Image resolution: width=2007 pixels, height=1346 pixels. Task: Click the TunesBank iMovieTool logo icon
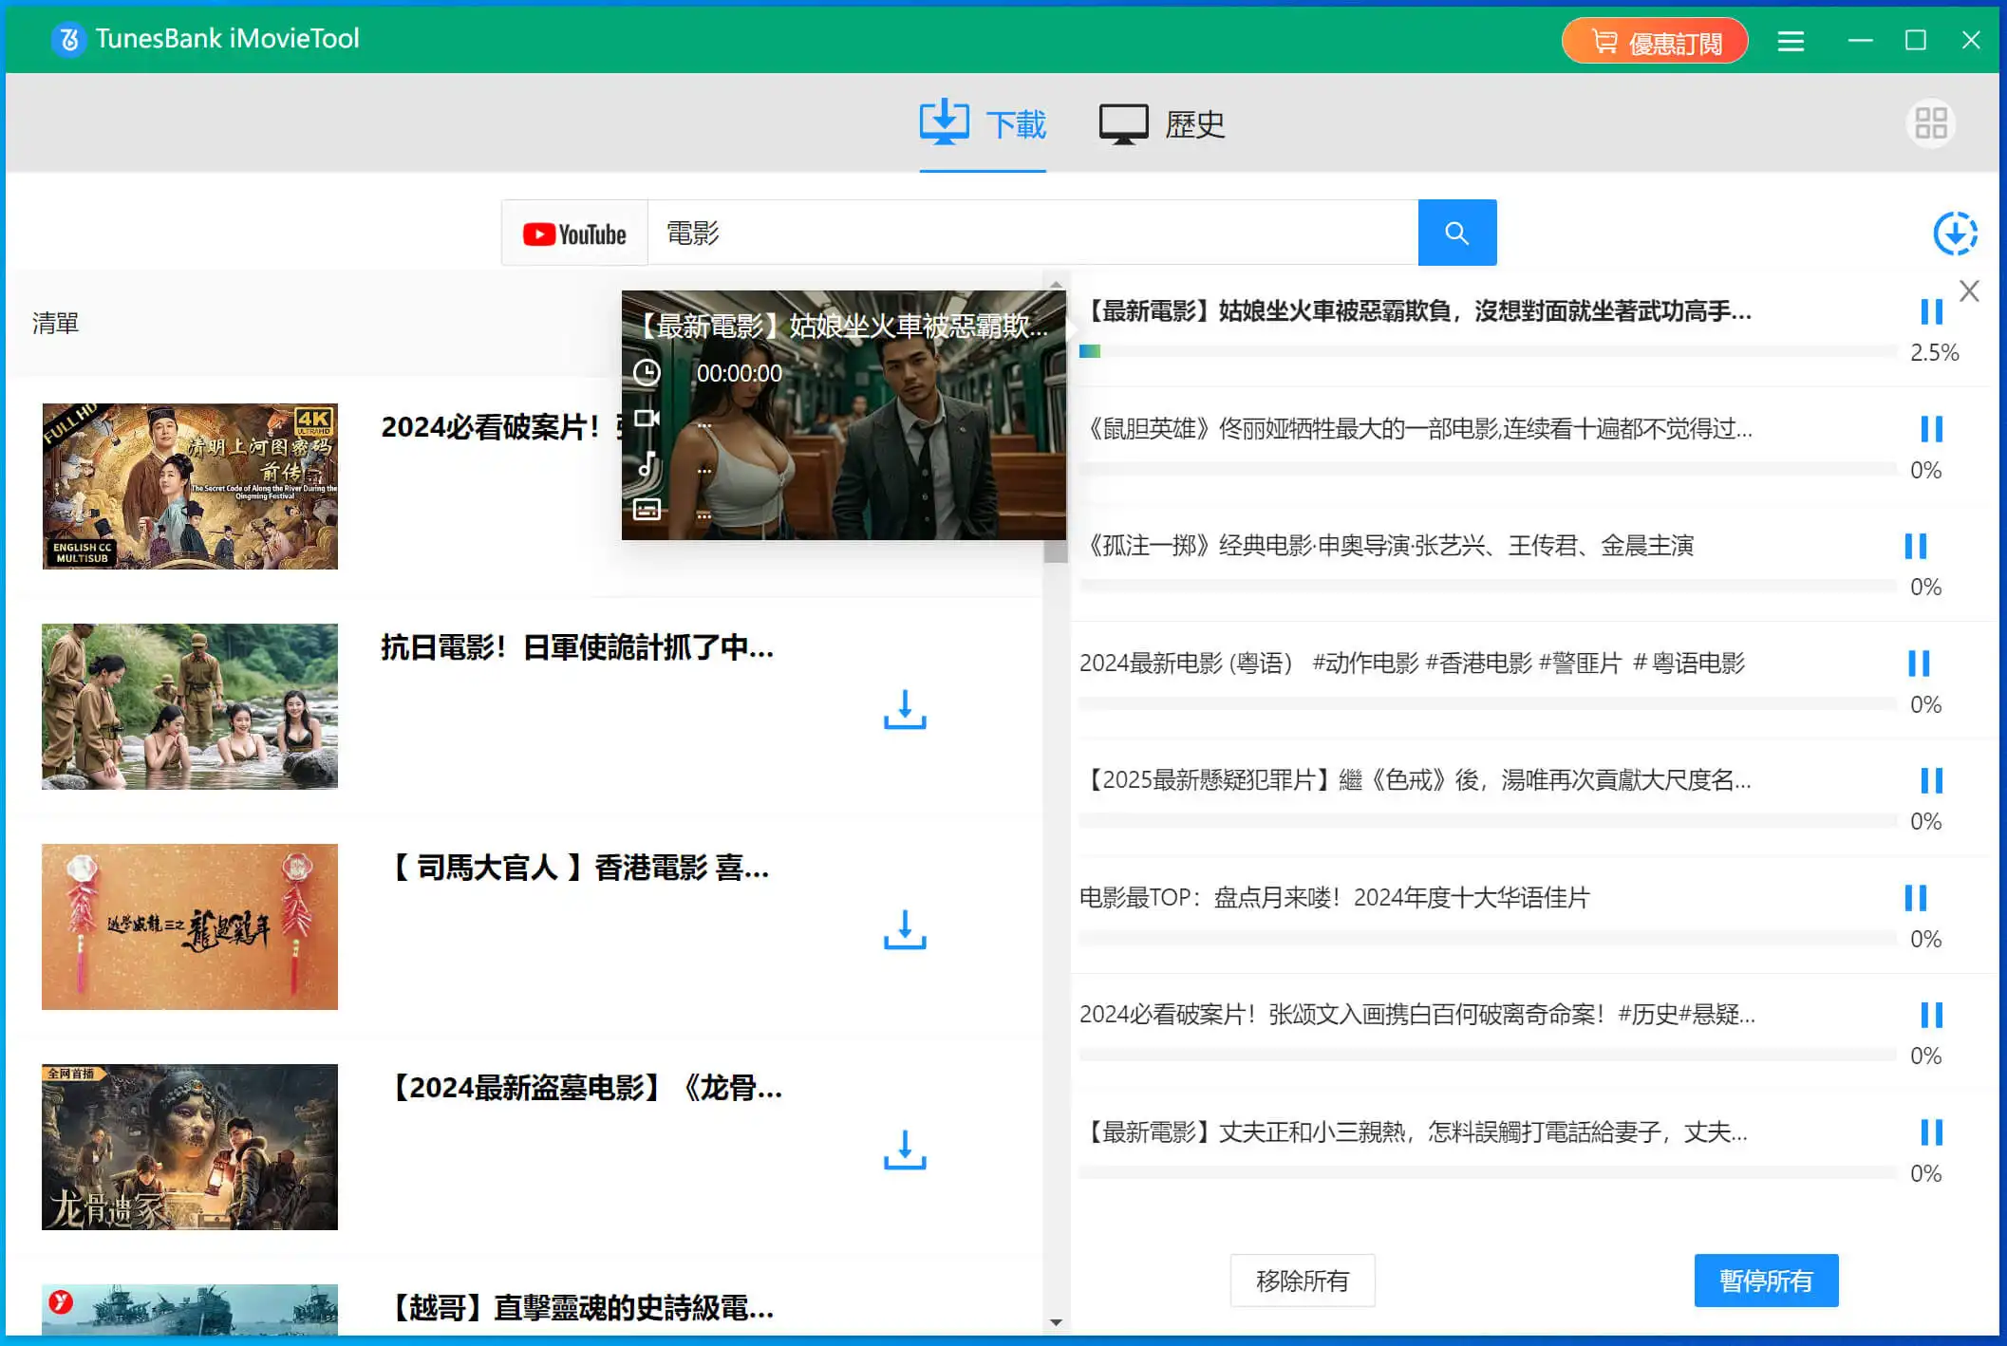(x=68, y=39)
